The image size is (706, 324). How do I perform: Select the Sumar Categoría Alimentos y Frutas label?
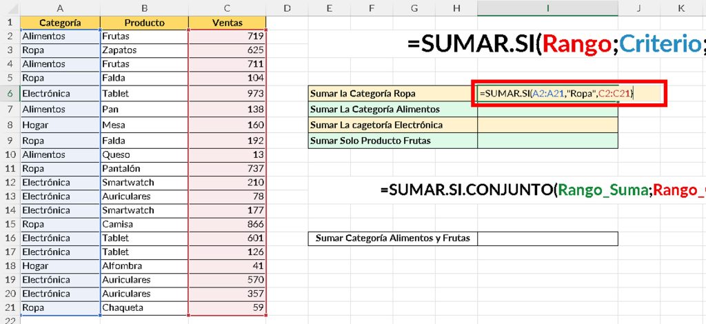(x=392, y=239)
